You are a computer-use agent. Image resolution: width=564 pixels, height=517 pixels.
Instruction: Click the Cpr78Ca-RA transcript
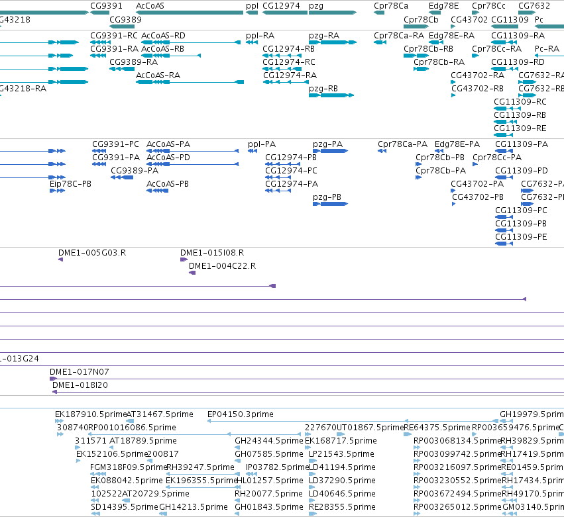pos(380,42)
